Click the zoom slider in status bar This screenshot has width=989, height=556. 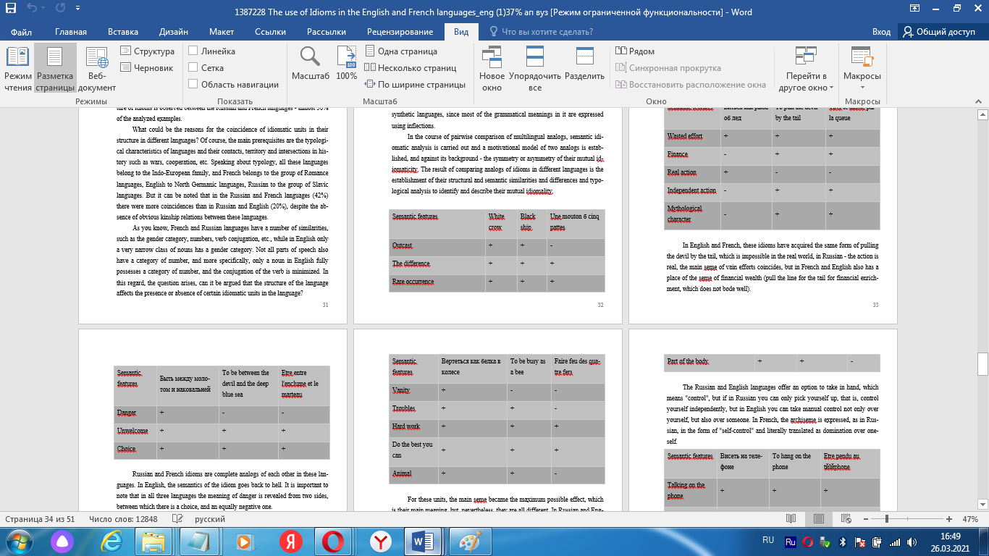pyautogui.click(x=886, y=519)
